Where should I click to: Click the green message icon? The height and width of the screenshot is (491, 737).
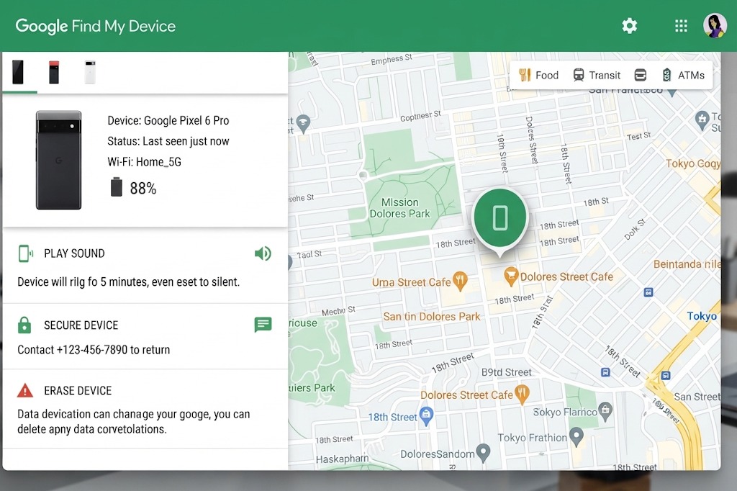(263, 325)
